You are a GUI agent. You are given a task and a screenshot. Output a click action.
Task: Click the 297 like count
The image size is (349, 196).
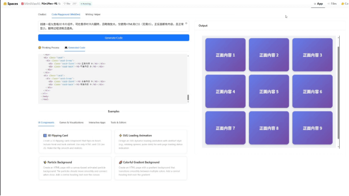[74, 4]
